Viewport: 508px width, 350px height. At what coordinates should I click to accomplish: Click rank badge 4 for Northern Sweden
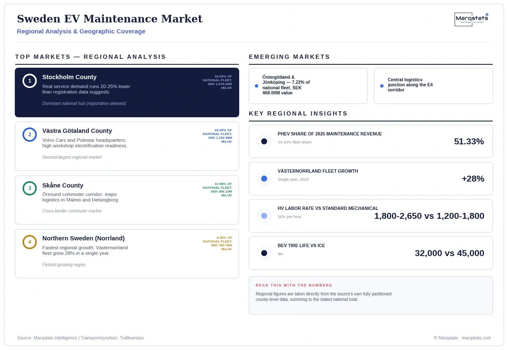(30, 242)
